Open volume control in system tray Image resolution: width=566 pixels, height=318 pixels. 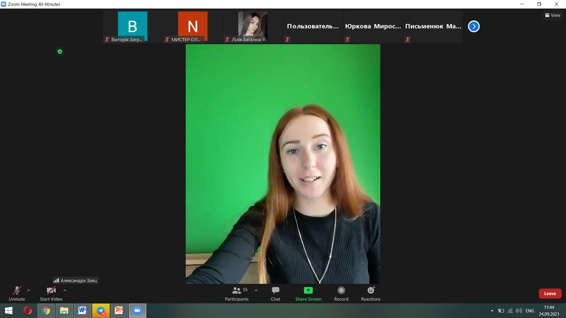tap(519, 311)
